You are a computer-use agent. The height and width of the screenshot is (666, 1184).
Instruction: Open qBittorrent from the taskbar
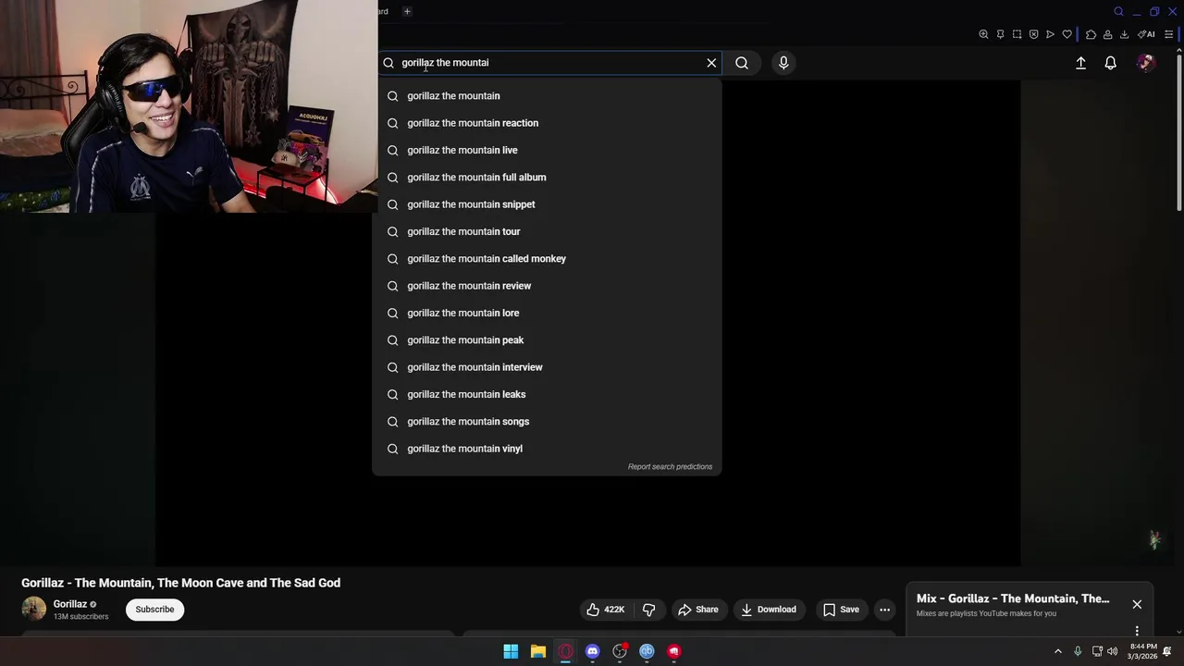[x=647, y=651]
